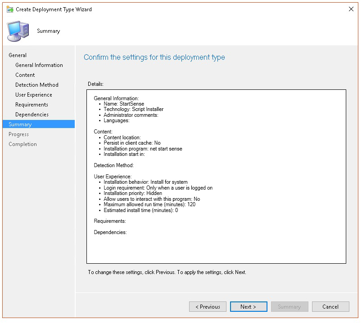Select the highlighted Summary step
The image size is (362, 323).
20,124
